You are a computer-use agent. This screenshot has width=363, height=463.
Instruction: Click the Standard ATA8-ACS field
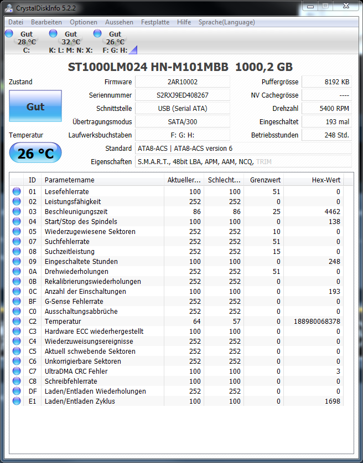[x=243, y=148]
